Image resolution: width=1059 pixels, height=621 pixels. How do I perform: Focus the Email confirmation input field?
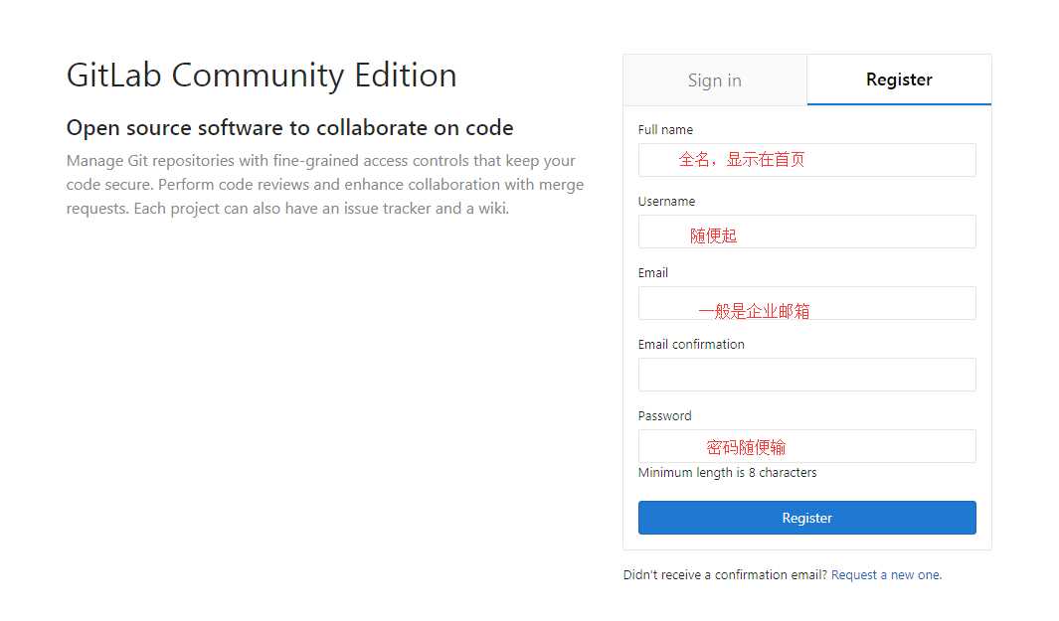tap(807, 375)
